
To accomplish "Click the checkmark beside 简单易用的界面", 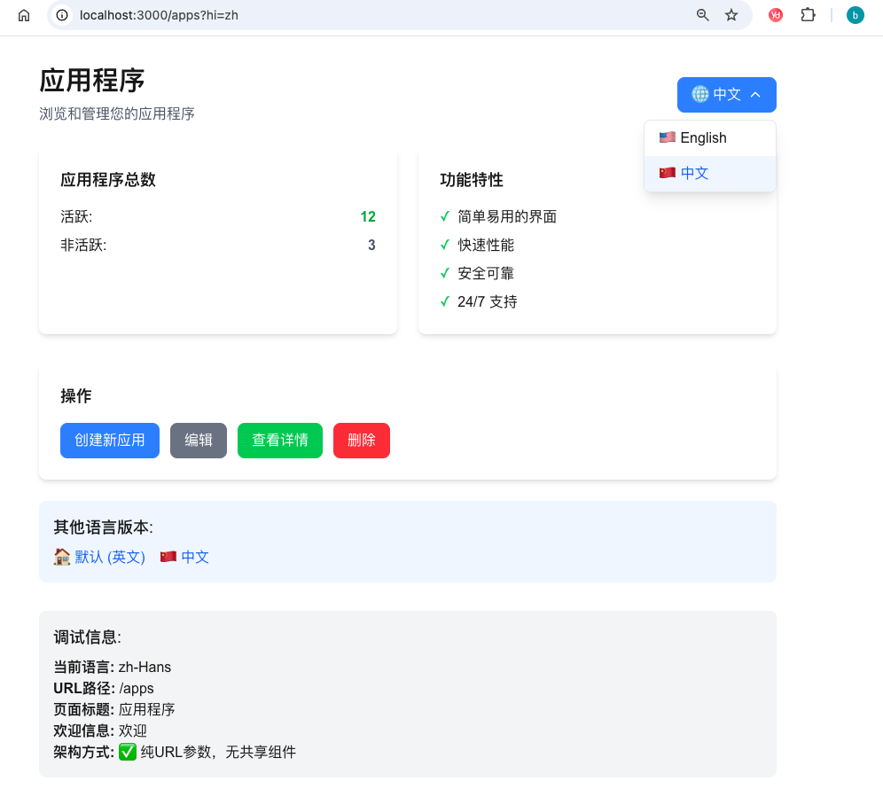I will [445, 216].
